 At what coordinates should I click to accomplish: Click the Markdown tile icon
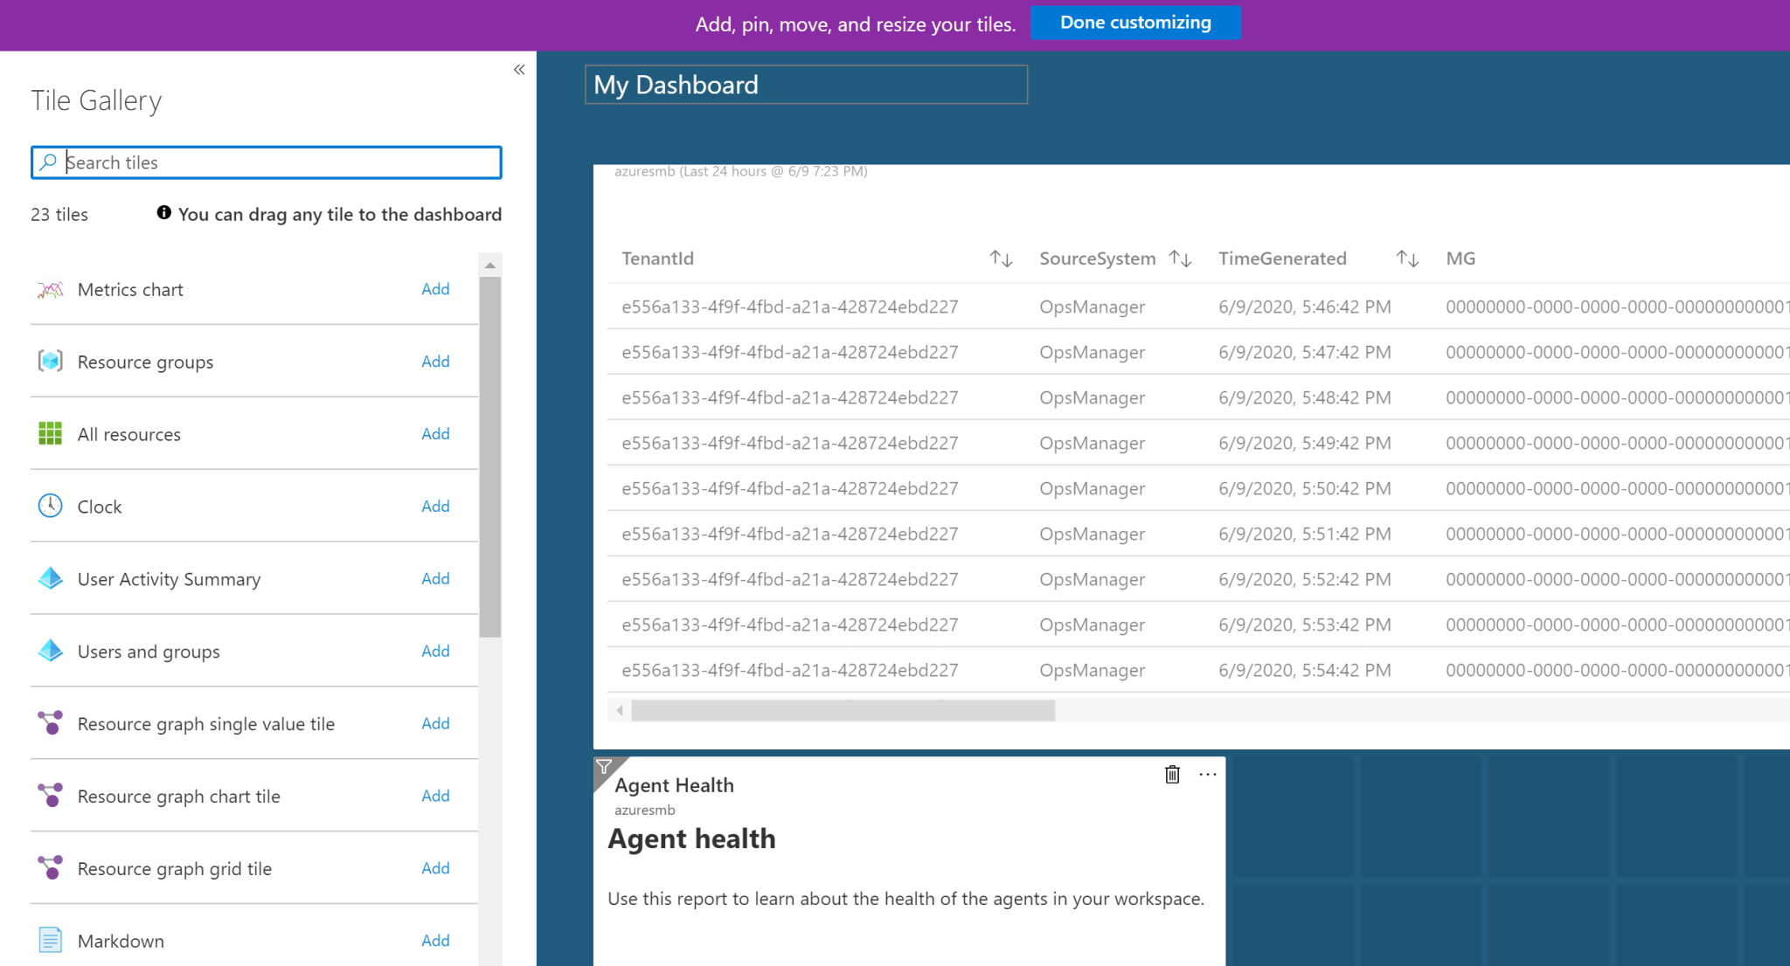[50, 940]
